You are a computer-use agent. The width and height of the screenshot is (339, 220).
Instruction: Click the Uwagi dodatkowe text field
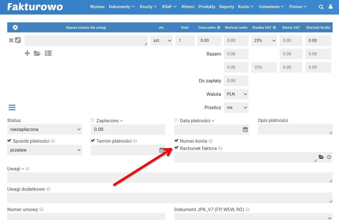pos(170,198)
